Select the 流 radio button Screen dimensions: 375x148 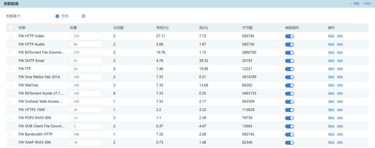click(x=77, y=16)
